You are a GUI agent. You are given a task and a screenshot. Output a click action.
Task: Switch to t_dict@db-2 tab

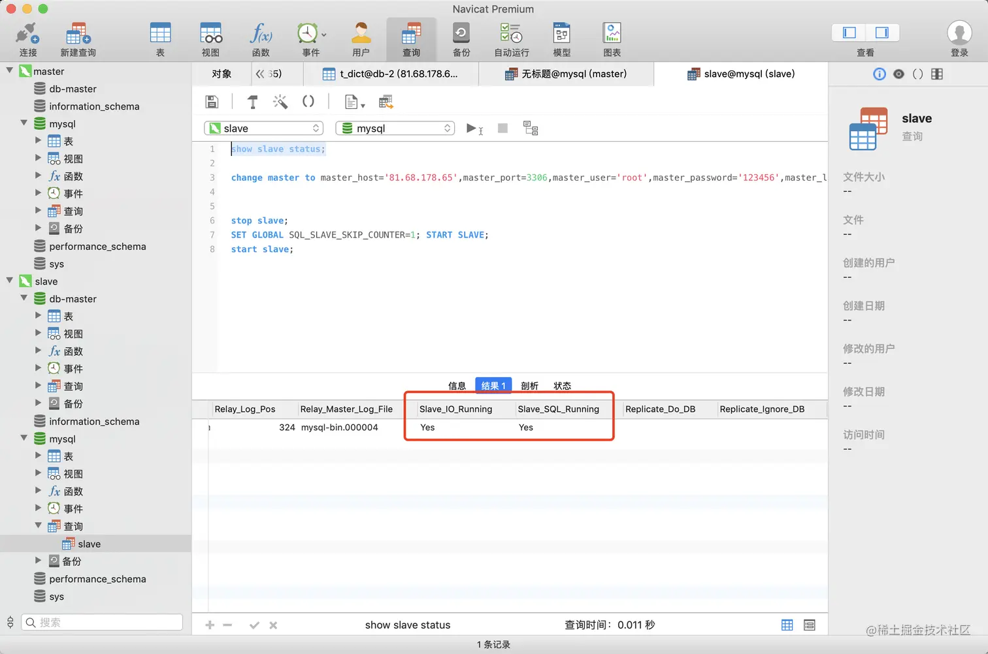pyautogui.click(x=391, y=74)
